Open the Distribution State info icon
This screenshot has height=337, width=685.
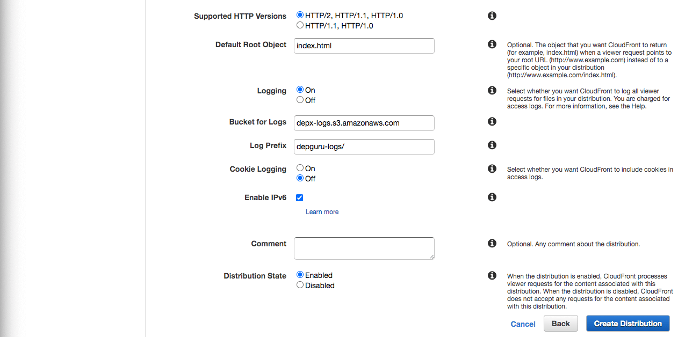click(x=492, y=275)
